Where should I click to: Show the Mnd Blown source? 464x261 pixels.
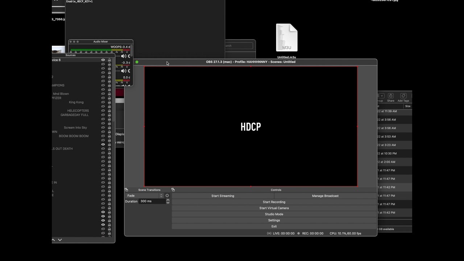[103, 94]
